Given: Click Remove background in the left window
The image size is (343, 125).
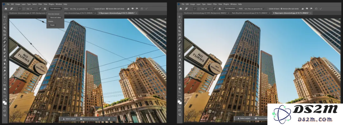Looking at the screenshot, I should click(x=90, y=119).
